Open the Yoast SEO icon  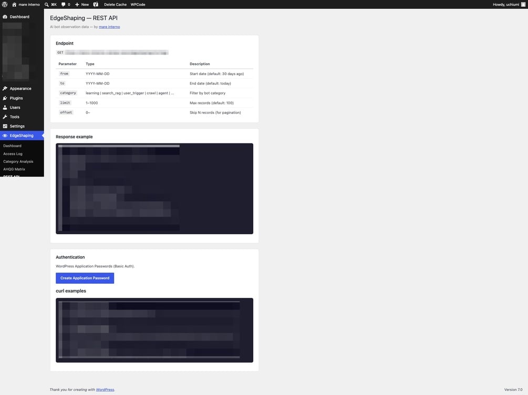(96, 4)
